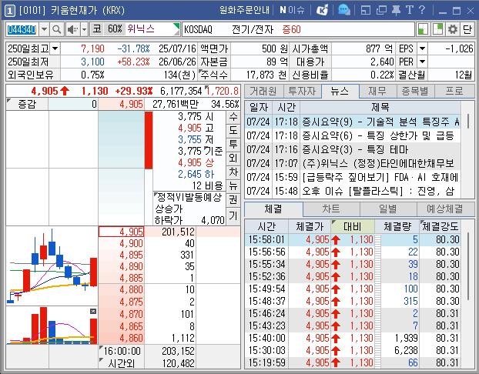Click the duplicate window icon in title bar
479x374 pixels.
381,11
